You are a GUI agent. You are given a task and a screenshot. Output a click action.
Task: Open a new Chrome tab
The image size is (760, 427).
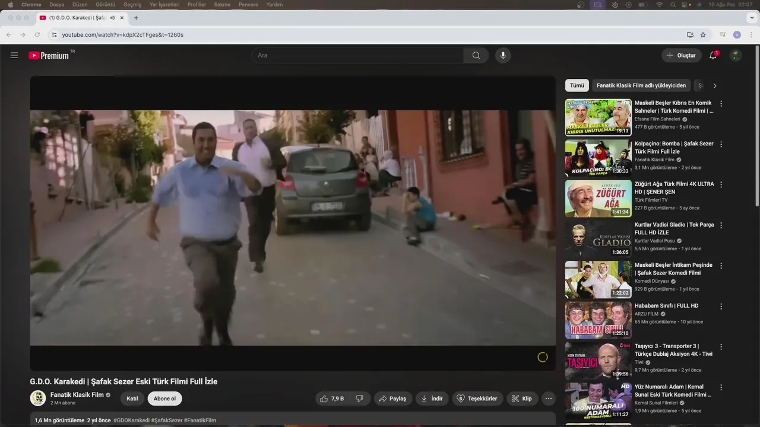pyautogui.click(x=136, y=18)
